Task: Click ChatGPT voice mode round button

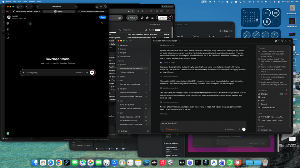Action: (x=92, y=72)
